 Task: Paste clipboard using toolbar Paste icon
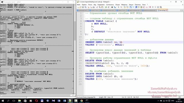(x=102, y=7)
